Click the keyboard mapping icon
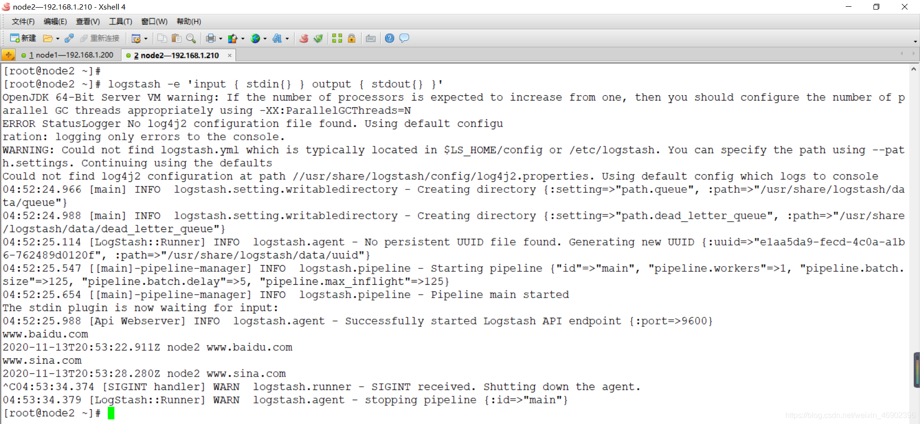Image resolution: width=920 pixels, height=424 pixels. click(x=371, y=38)
